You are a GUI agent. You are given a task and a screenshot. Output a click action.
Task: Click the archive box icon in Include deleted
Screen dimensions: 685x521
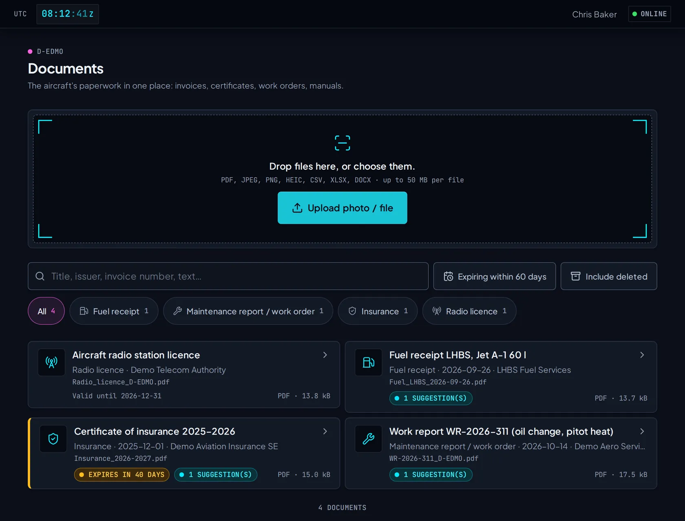(x=575, y=276)
